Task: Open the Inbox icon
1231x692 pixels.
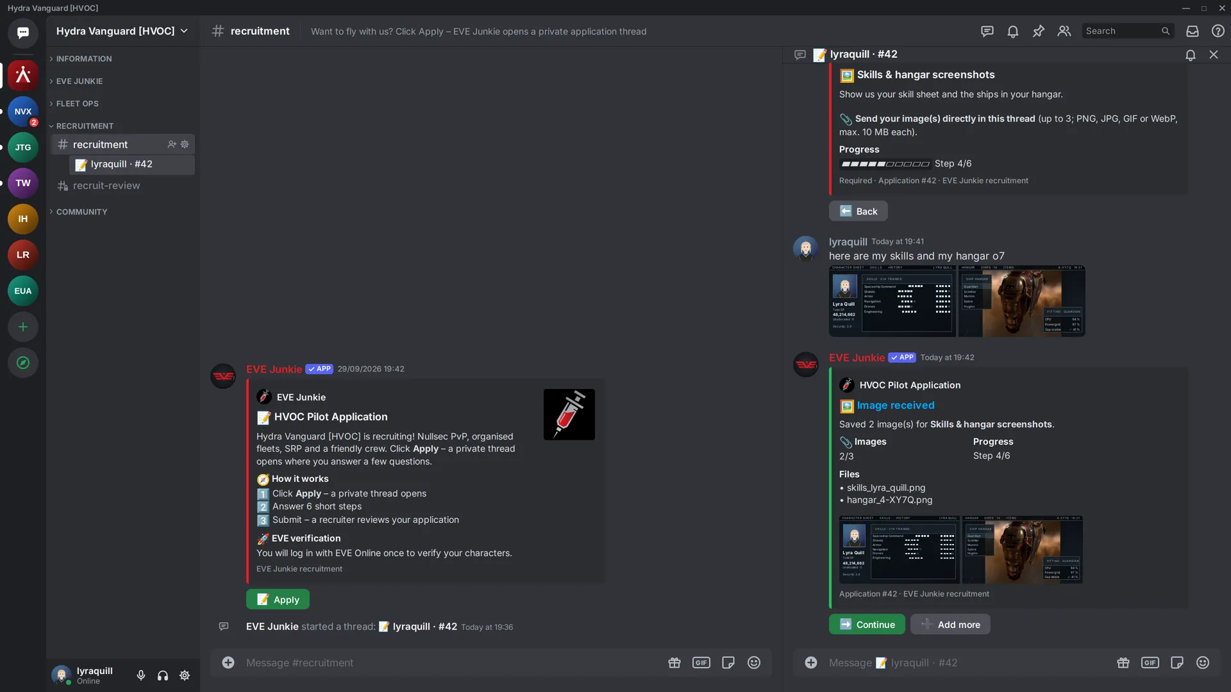Action: pyautogui.click(x=1193, y=31)
